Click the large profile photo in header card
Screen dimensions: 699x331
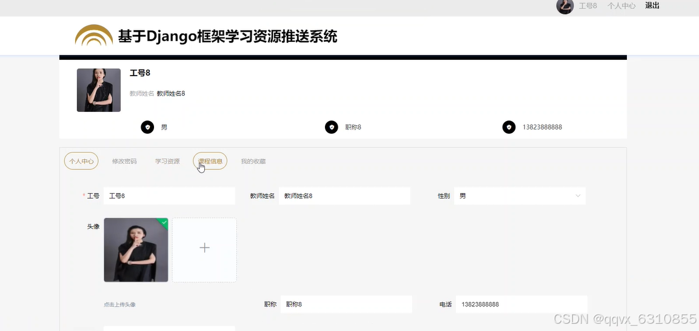tap(99, 90)
